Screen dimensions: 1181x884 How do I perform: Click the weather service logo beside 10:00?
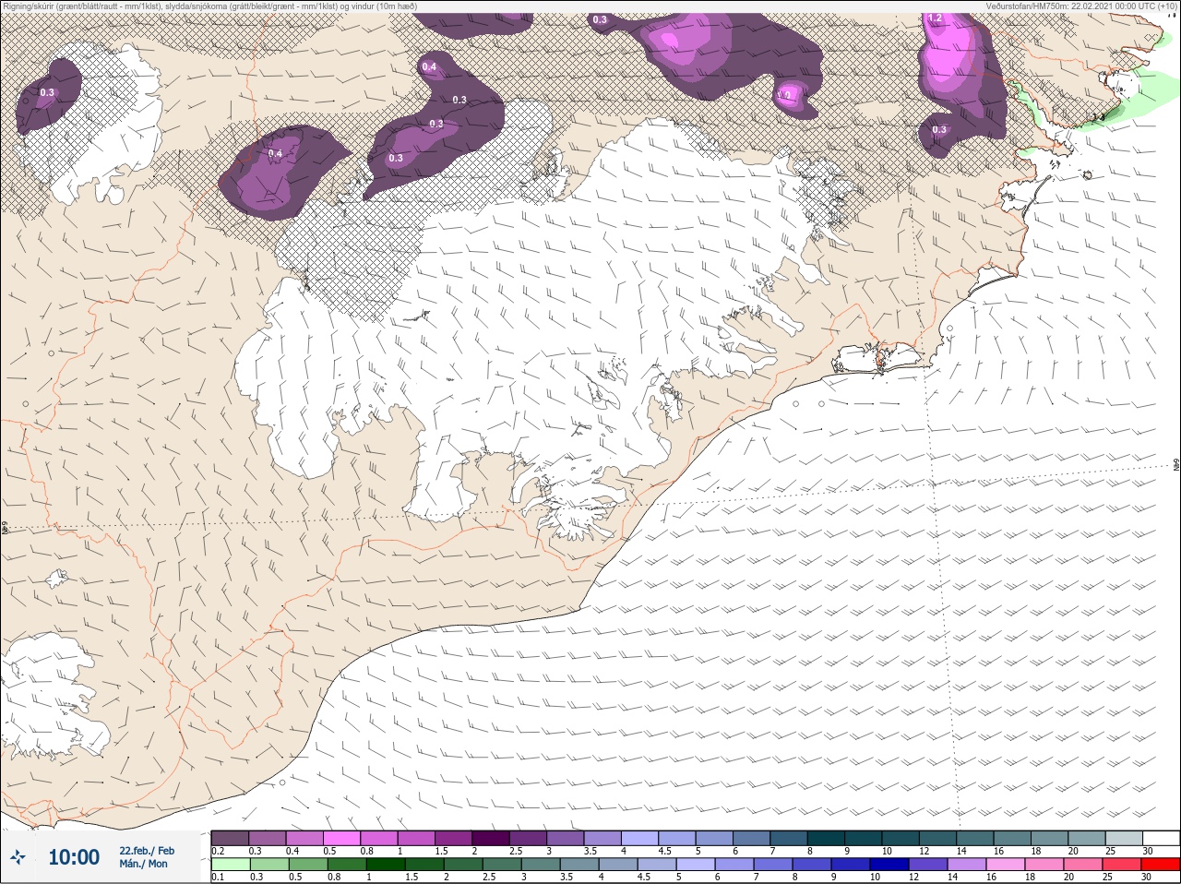(x=18, y=858)
